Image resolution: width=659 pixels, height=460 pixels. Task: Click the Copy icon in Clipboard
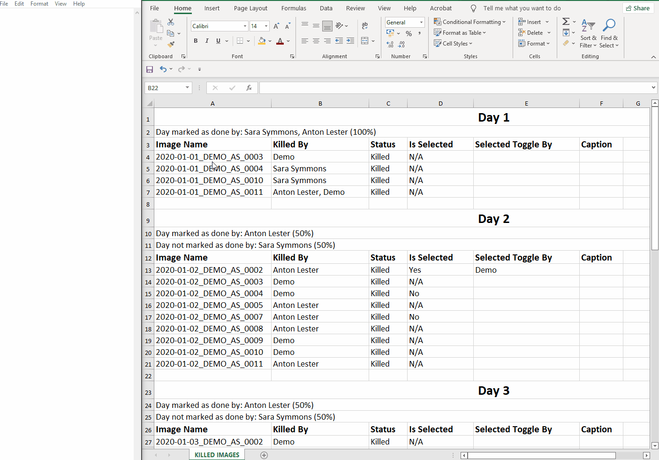pos(171,33)
